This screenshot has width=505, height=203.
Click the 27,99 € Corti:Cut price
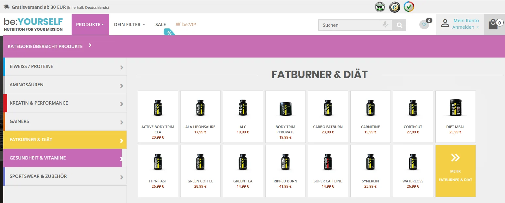click(x=413, y=132)
